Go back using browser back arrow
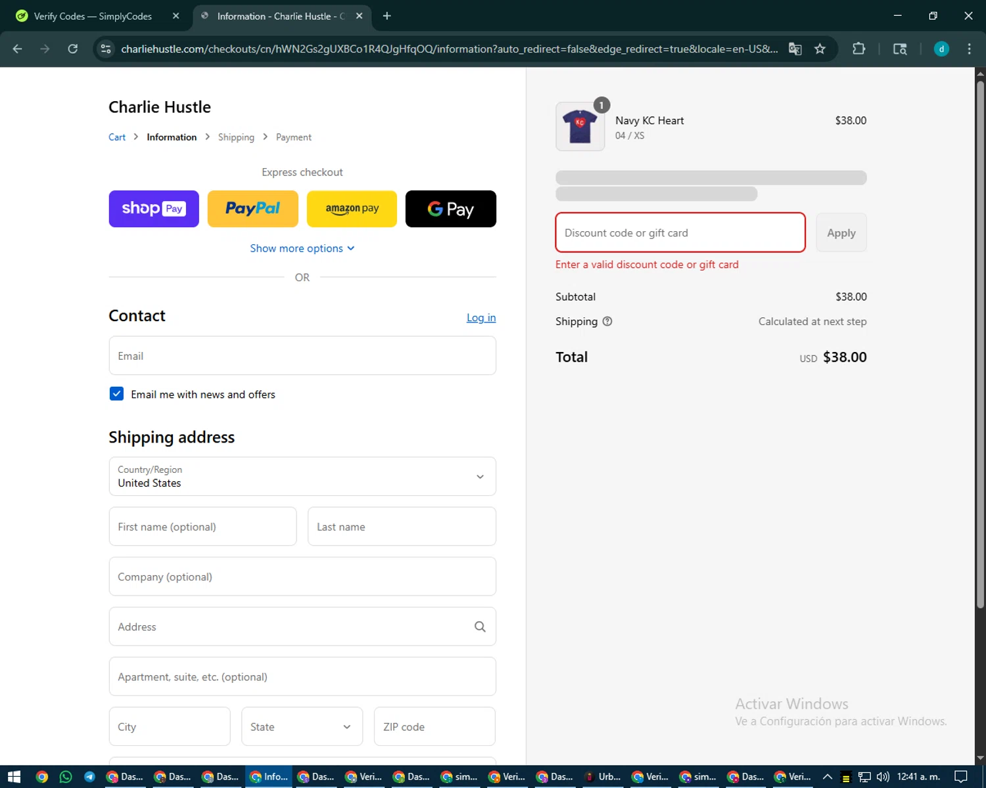 [x=18, y=49]
